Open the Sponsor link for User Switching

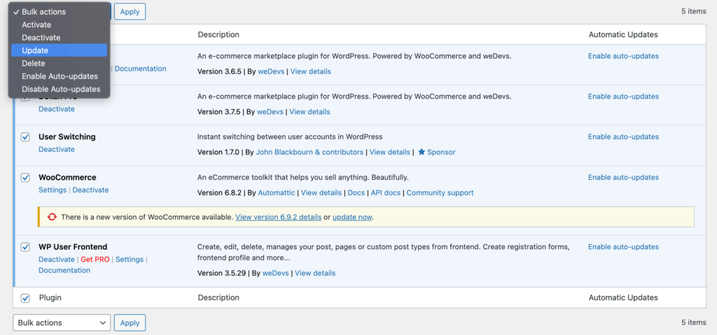pyautogui.click(x=441, y=152)
